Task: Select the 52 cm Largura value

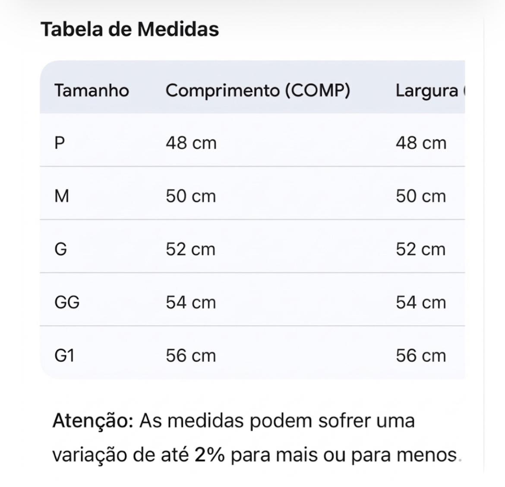Action: tap(421, 249)
